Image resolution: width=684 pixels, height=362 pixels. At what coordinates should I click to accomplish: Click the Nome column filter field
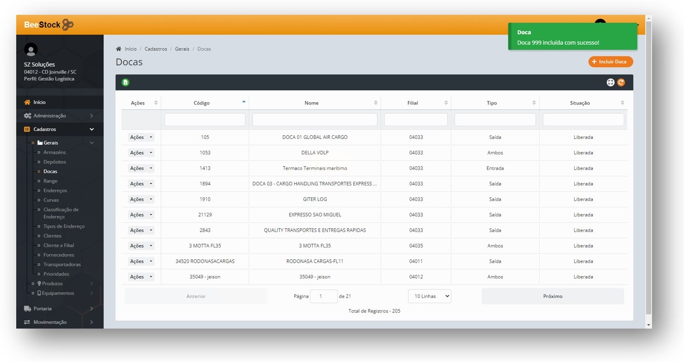coord(315,119)
